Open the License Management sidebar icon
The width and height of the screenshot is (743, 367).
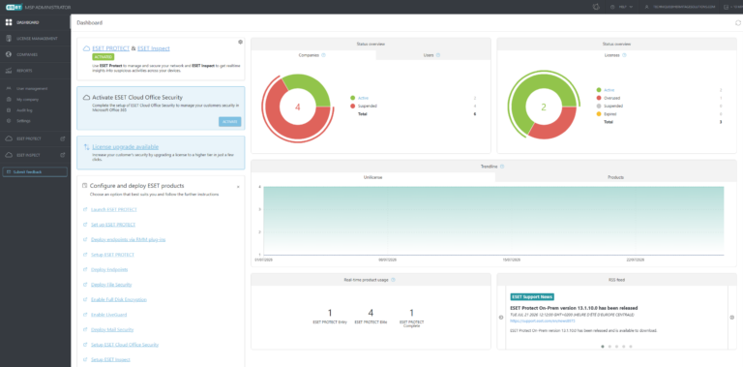pos(9,39)
